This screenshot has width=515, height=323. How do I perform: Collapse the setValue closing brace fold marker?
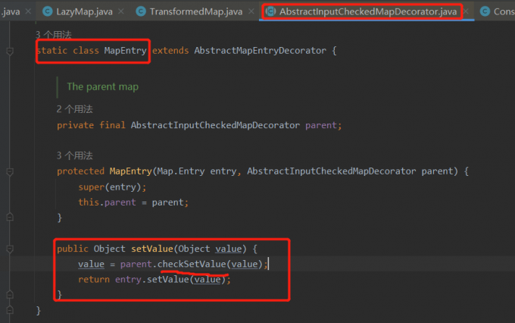point(10,294)
